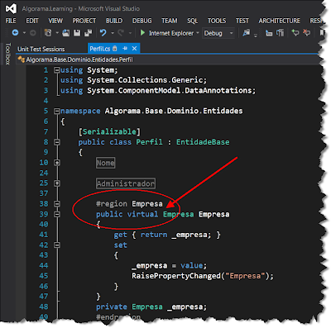Click the private _empresa field declaration

coord(151,307)
